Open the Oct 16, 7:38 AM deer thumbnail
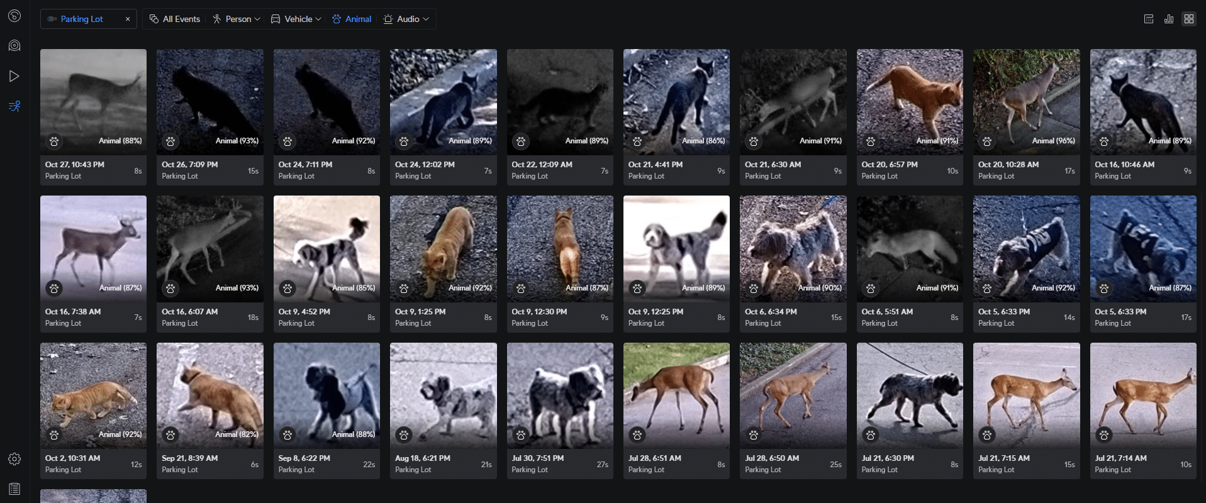The width and height of the screenshot is (1206, 503). pyautogui.click(x=93, y=248)
